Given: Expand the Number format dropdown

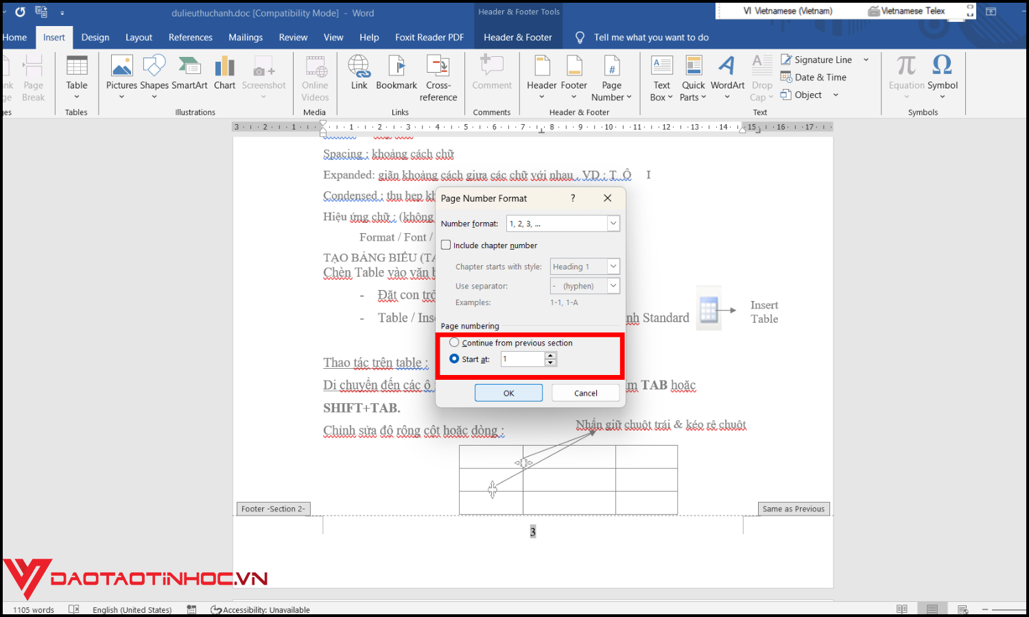Looking at the screenshot, I should 613,223.
